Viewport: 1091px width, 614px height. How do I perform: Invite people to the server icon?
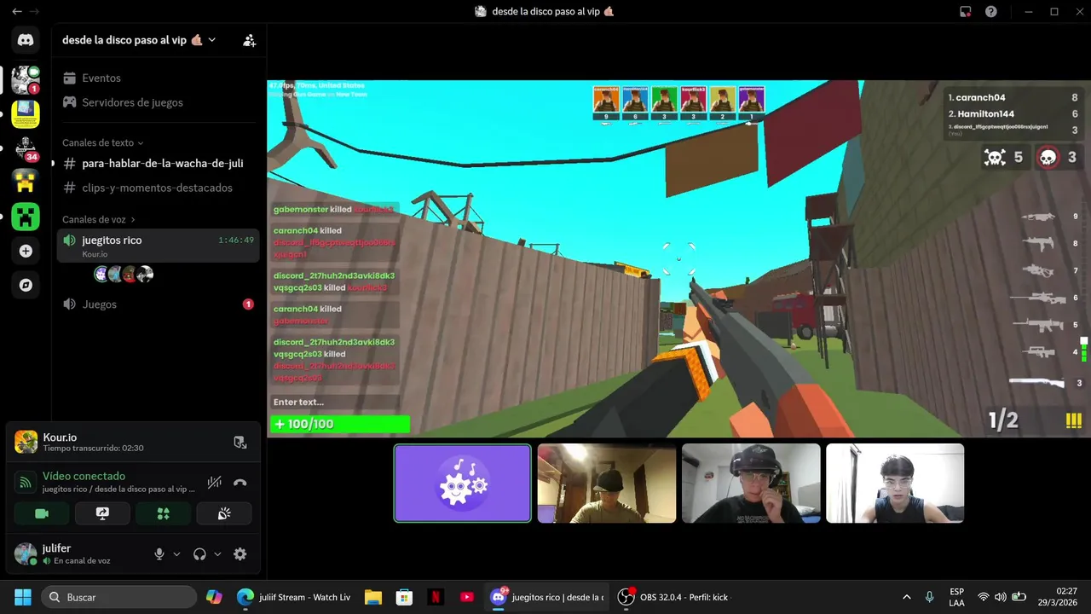[249, 40]
